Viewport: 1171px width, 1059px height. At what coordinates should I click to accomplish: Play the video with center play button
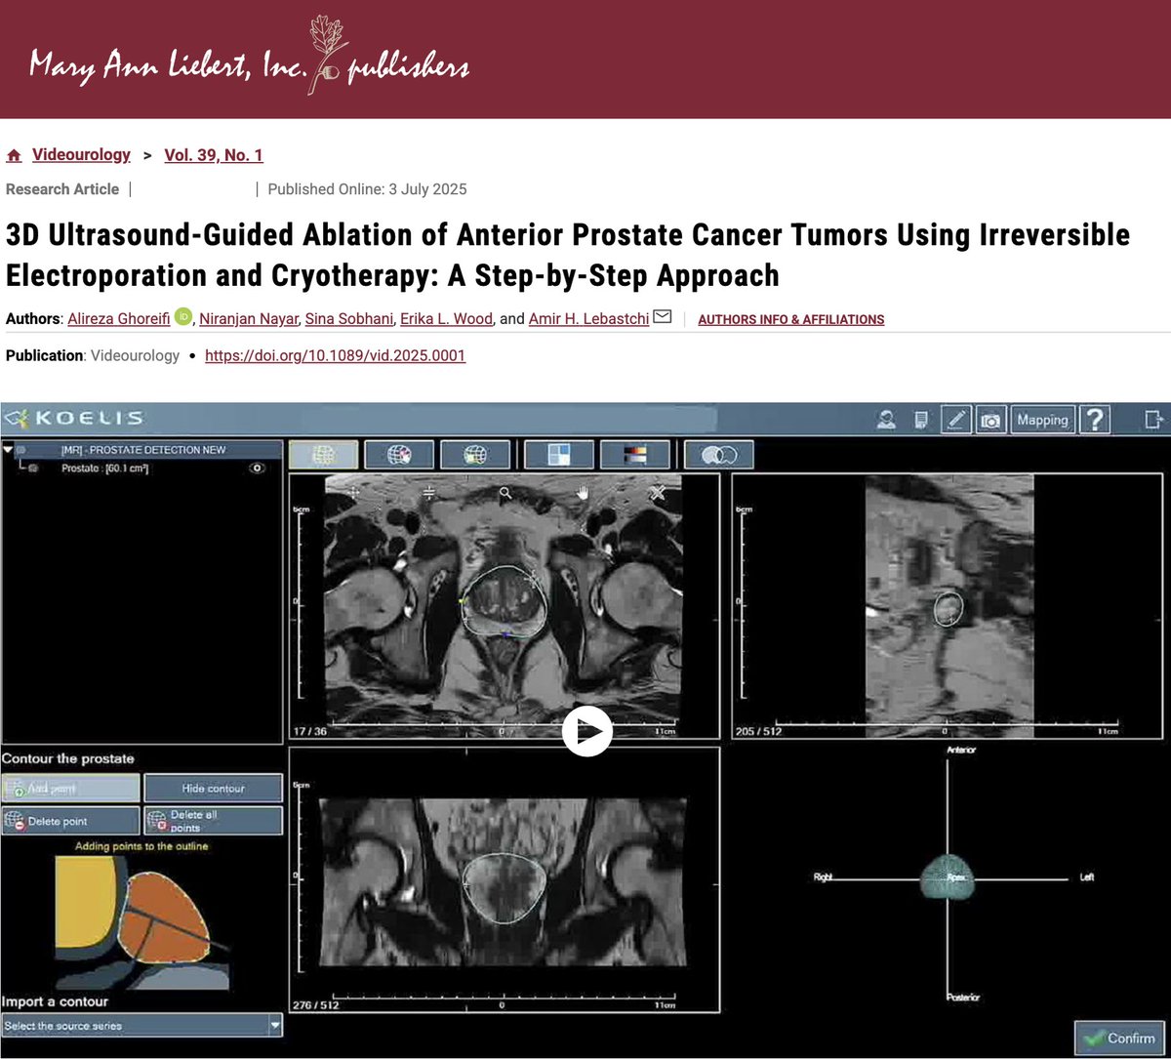point(587,730)
